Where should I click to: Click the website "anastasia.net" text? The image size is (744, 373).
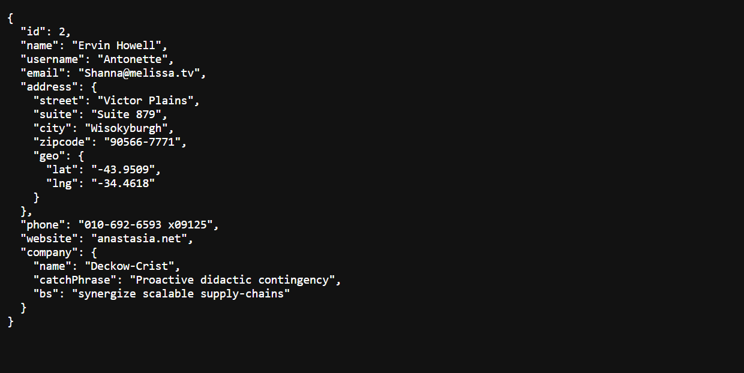tap(138, 239)
